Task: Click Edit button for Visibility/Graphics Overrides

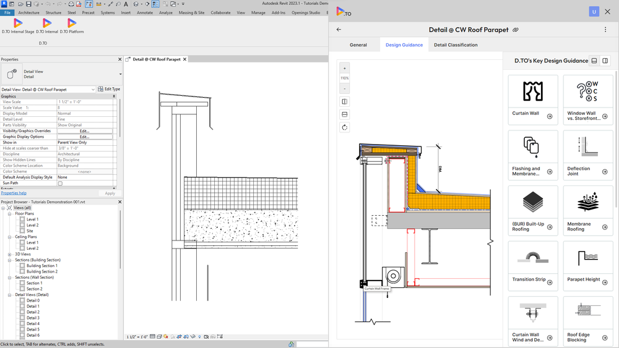Action: pos(85,131)
